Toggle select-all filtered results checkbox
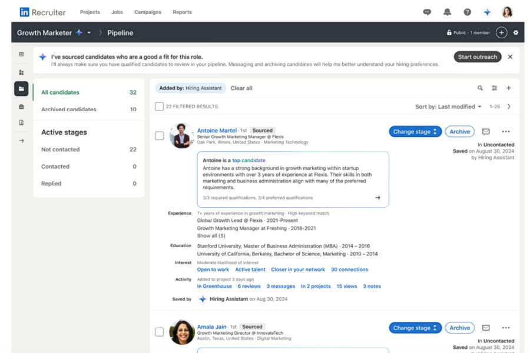The image size is (530, 353). pyautogui.click(x=159, y=106)
